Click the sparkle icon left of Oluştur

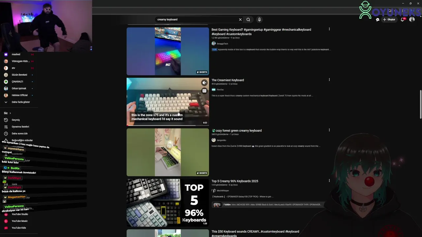tap(377, 19)
